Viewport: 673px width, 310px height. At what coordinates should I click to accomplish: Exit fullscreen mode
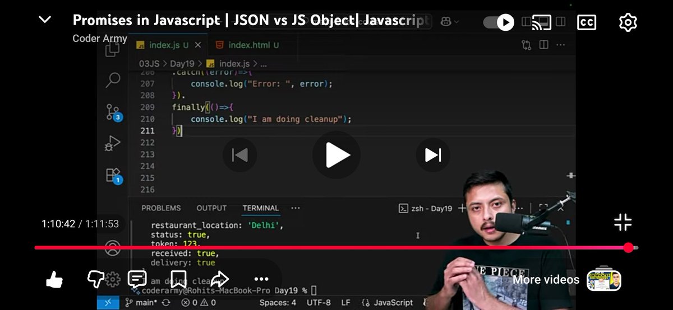[x=623, y=222]
